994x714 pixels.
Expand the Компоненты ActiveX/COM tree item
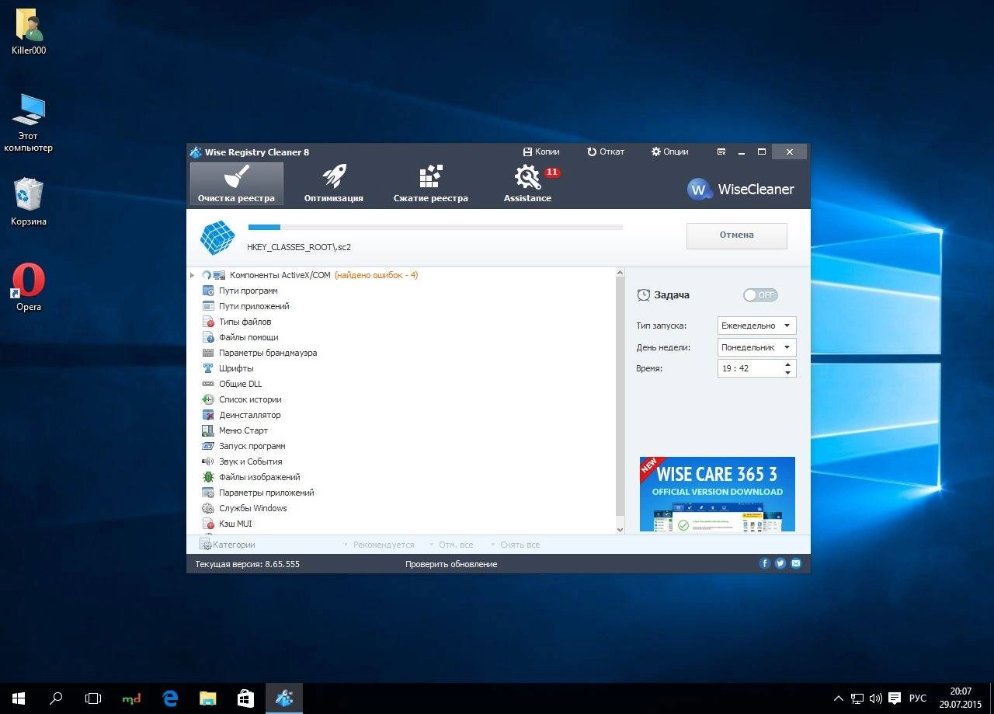(193, 275)
